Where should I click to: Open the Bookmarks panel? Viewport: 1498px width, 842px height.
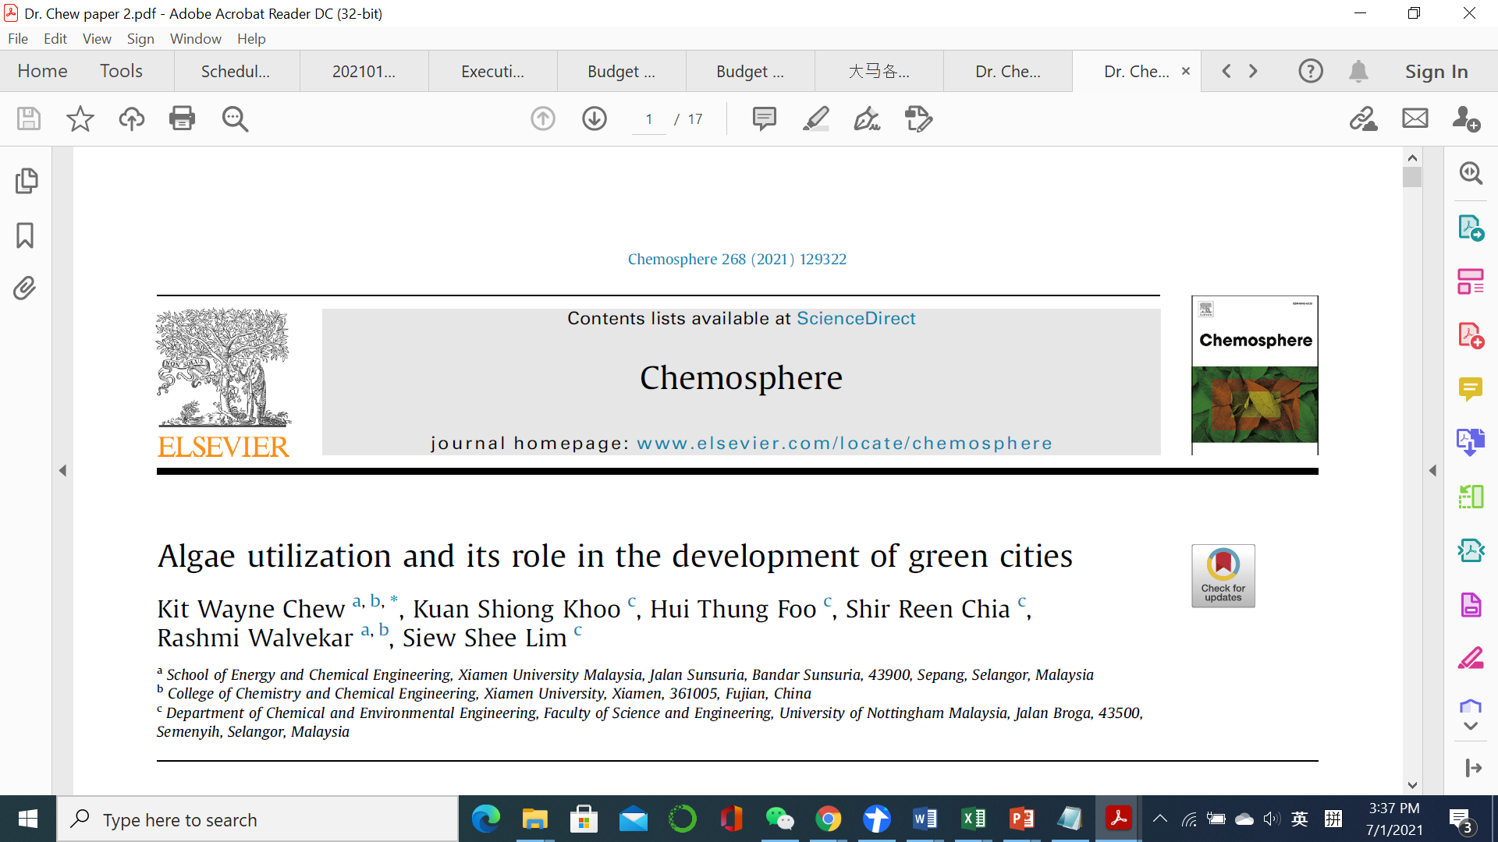click(25, 235)
